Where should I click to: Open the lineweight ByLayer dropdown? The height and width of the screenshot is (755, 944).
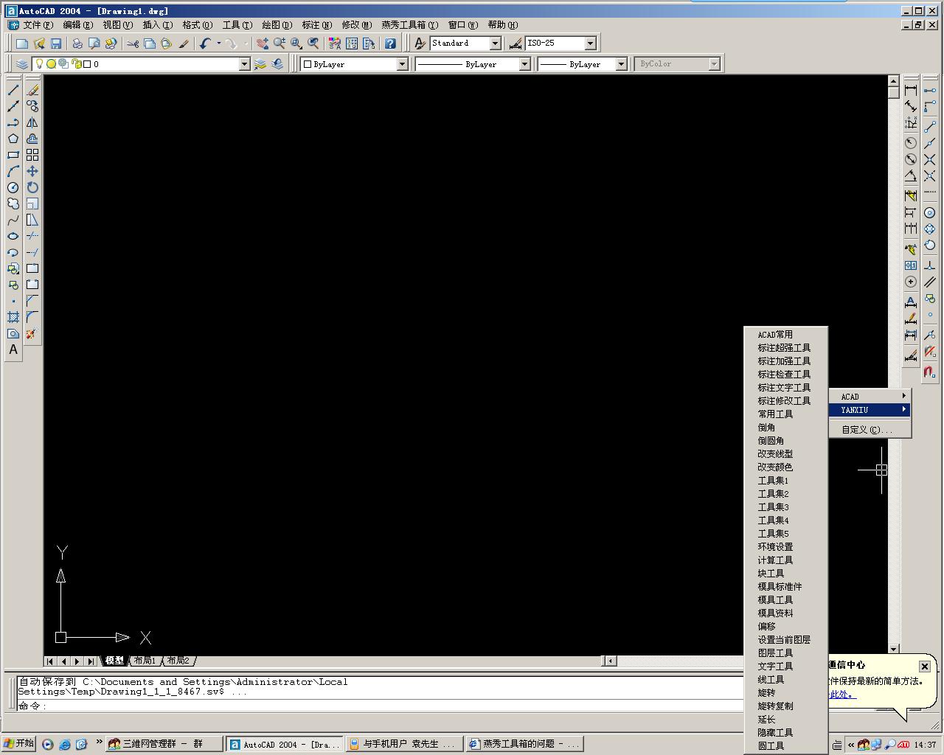(x=621, y=64)
